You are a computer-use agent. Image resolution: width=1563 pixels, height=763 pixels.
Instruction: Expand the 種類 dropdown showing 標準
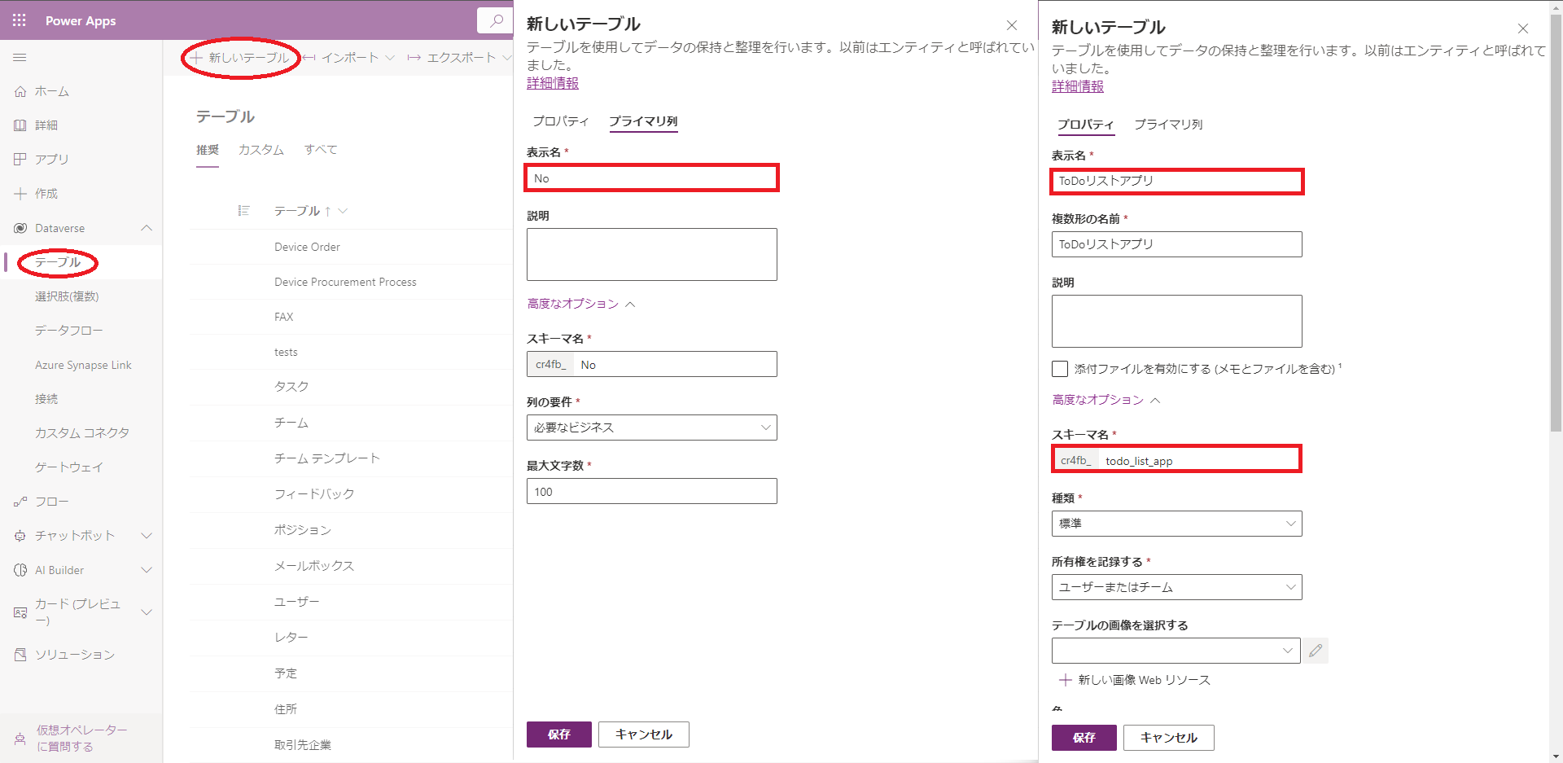click(1176, 524)
